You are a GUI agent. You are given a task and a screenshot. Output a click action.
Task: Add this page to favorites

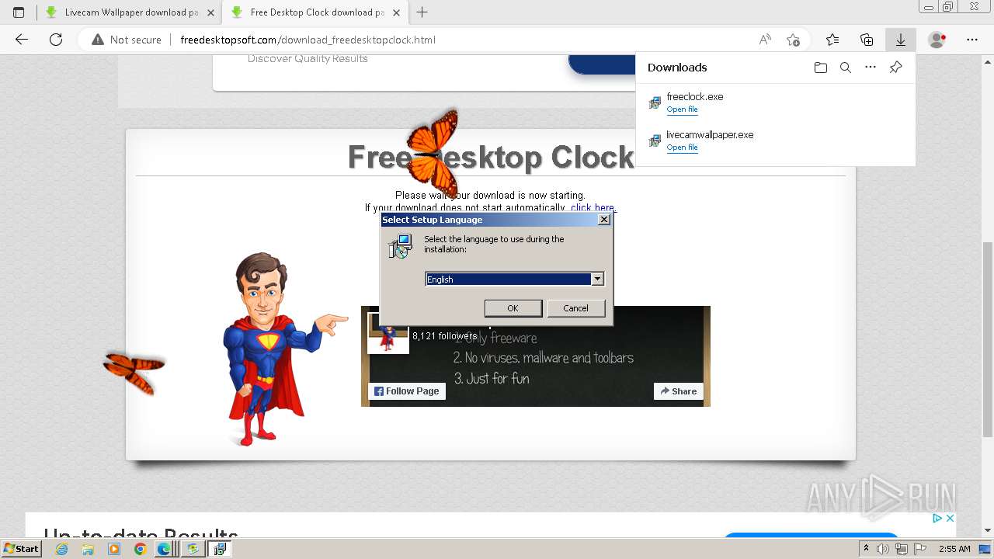tap(793, 40)
